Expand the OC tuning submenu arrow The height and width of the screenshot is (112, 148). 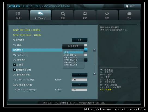pos(14,65)
